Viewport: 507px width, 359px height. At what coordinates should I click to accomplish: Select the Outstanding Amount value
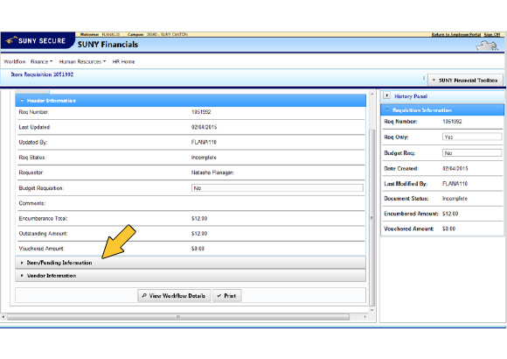pos(199,233)
